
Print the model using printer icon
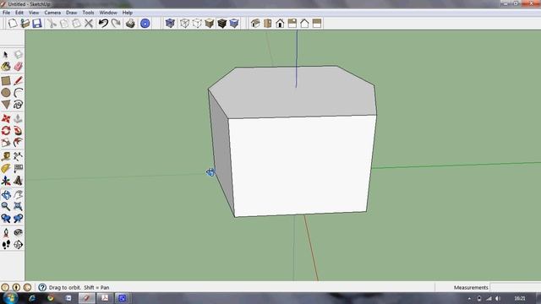pyautogui.click(x=130, y=23)
